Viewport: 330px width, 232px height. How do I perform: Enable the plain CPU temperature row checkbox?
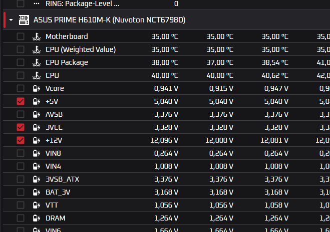click(21, 75)
